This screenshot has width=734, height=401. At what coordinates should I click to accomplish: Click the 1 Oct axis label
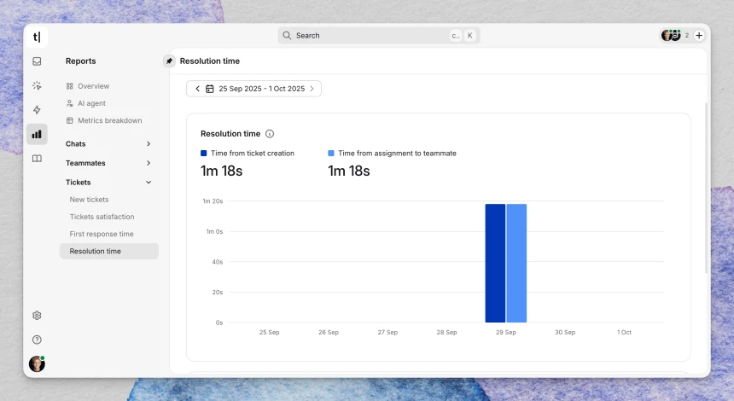click(x=624, y=332)
